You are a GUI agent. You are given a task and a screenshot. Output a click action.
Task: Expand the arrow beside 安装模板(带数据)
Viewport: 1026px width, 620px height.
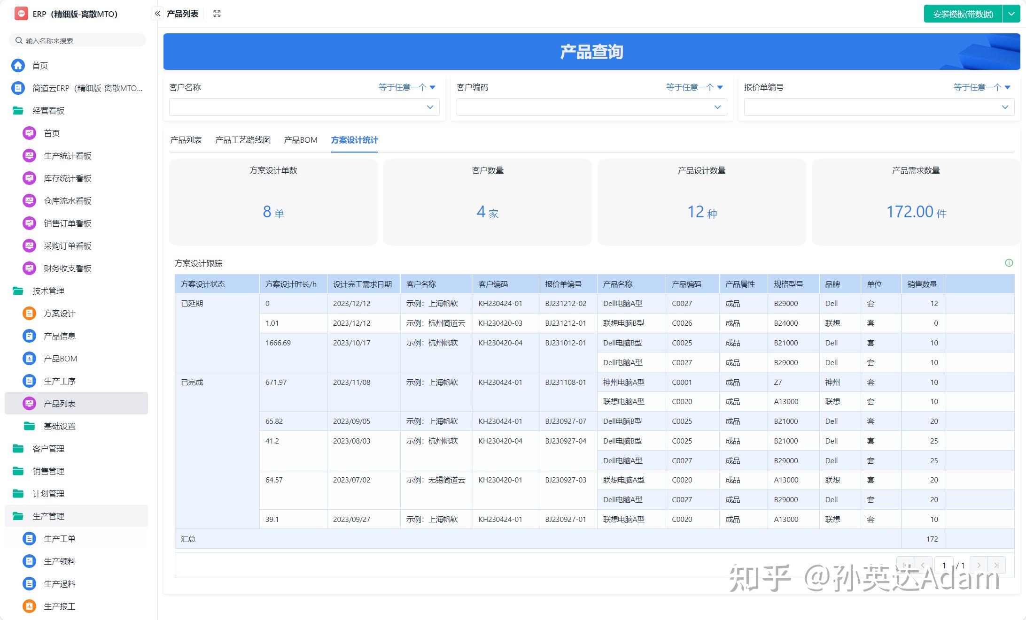[1011, 14]
